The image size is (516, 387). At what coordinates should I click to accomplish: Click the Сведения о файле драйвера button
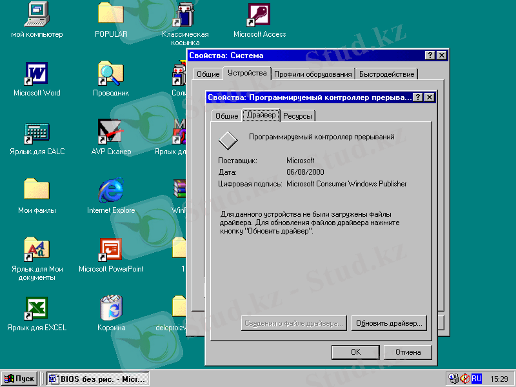click(293, 323)
